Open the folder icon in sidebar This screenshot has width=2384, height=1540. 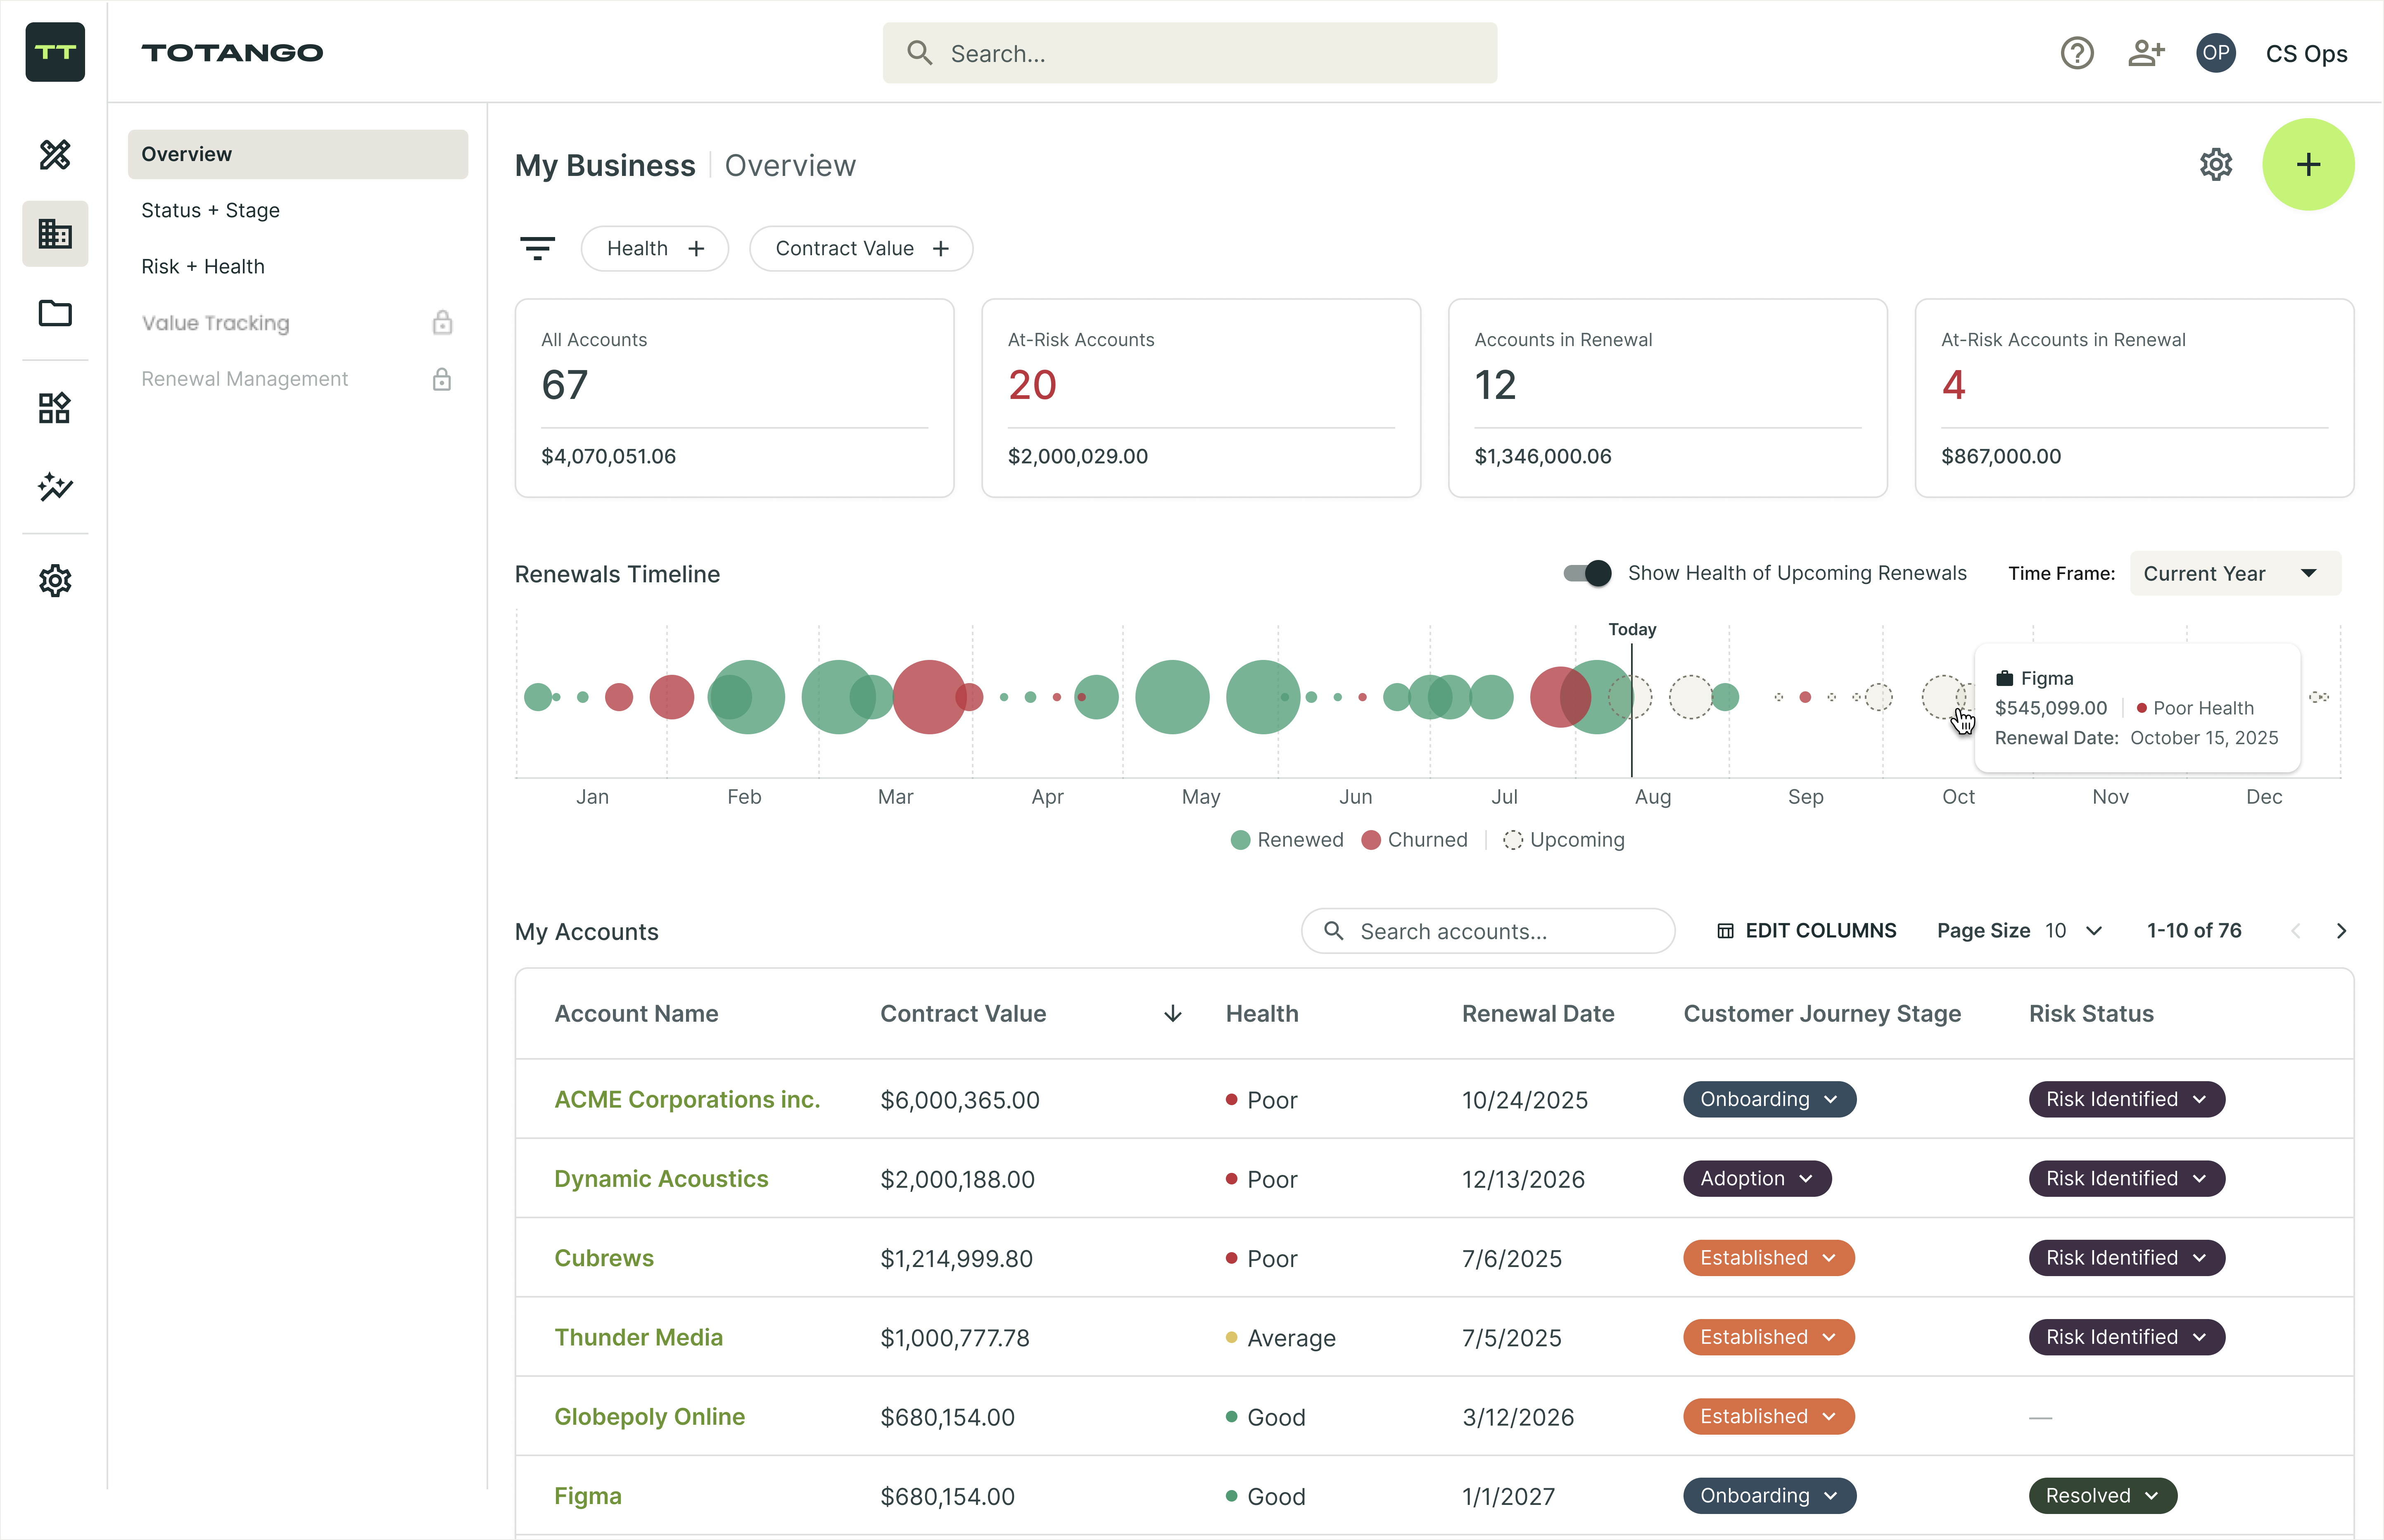coord(55,313)
